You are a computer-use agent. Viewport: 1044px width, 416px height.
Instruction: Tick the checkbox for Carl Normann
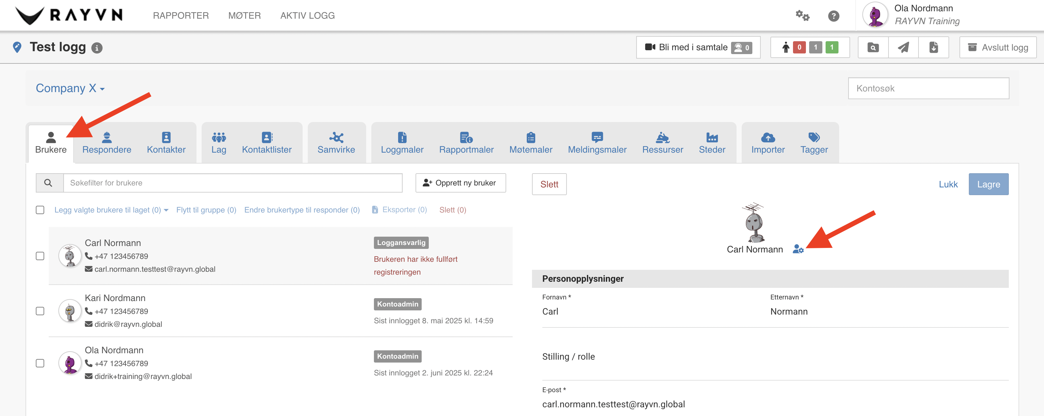point(40,256)
